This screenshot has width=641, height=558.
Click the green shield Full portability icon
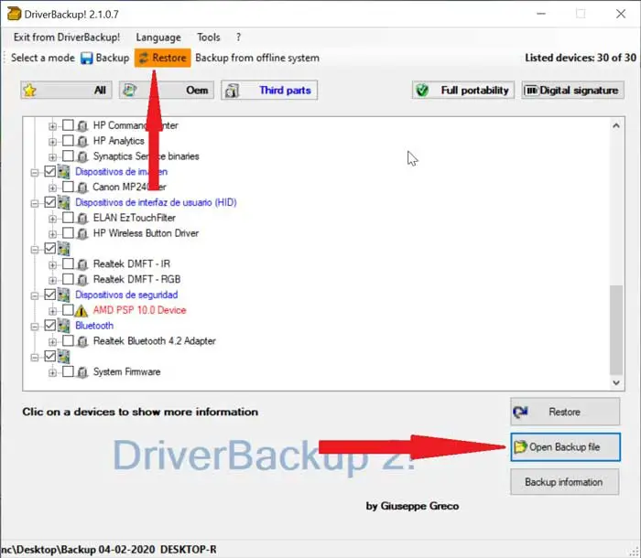coord(422,91)
